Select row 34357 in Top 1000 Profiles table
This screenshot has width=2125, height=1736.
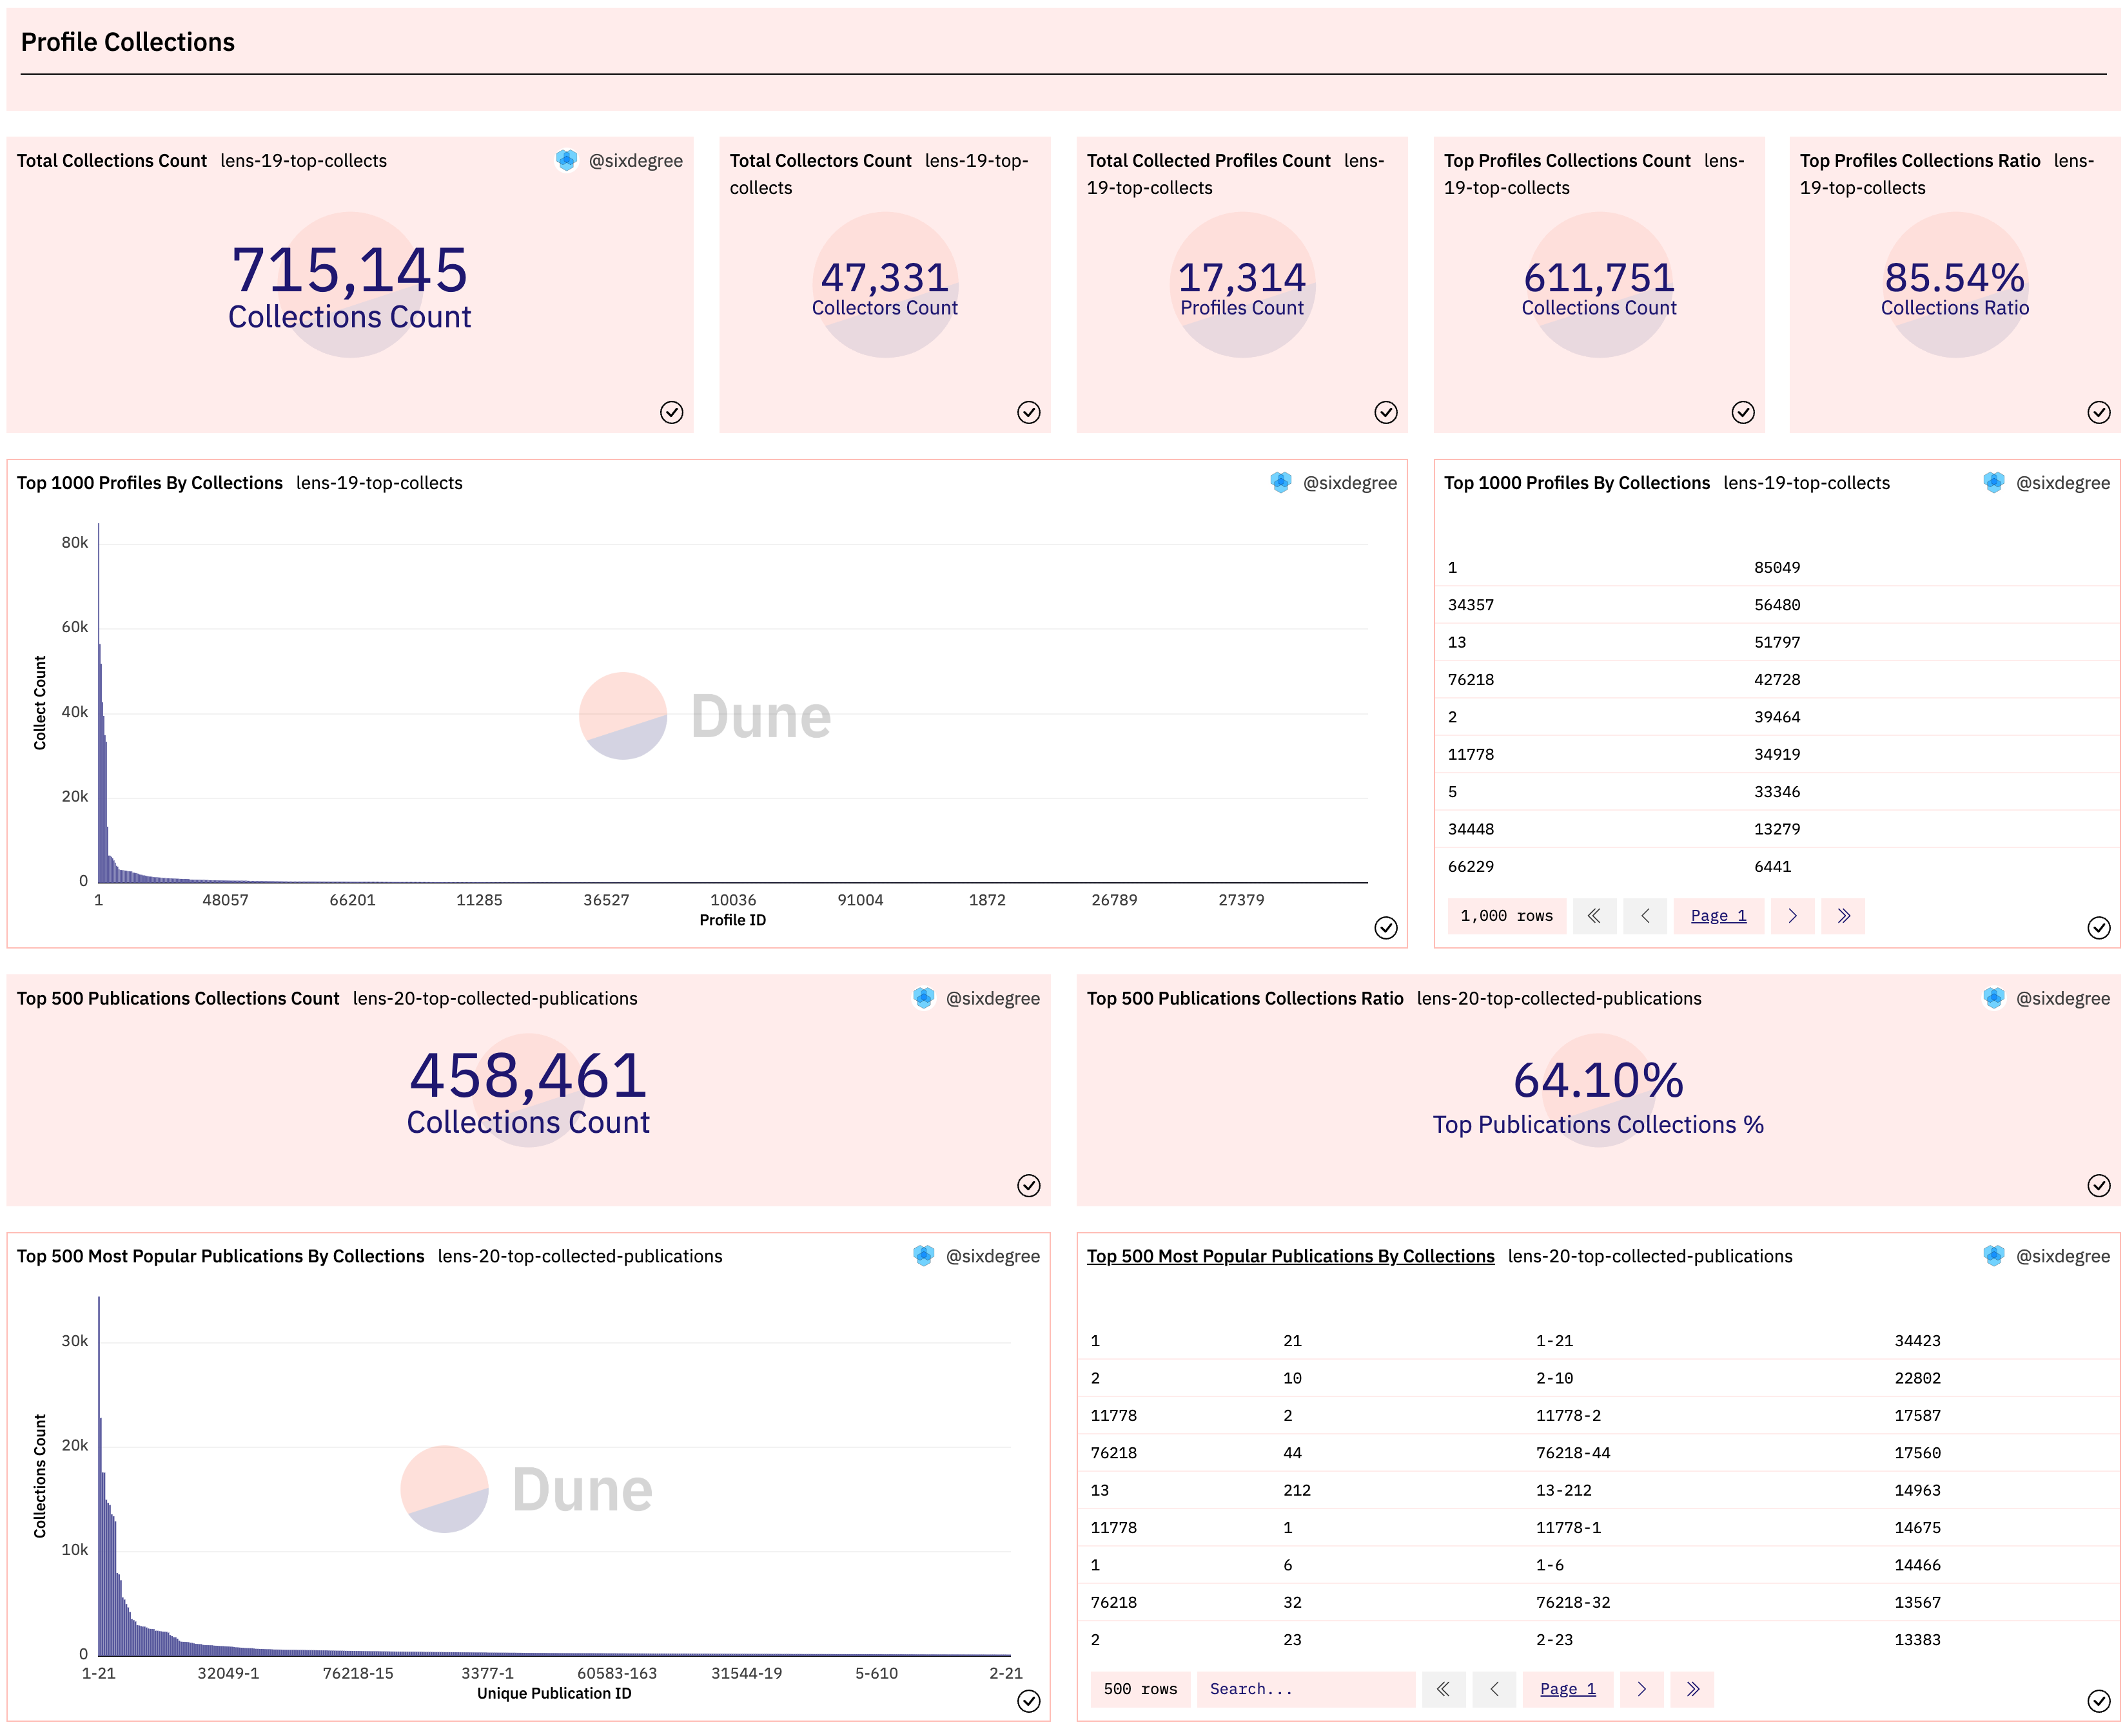(x=1470, y=604)
